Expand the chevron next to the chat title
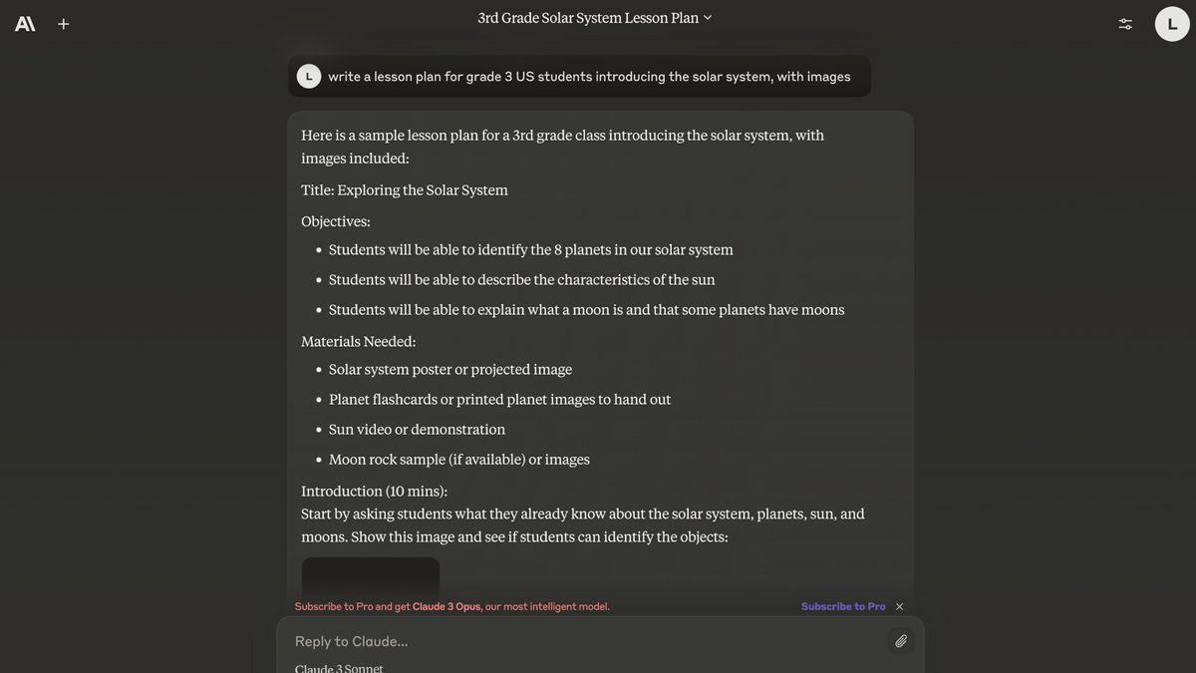The height and width of the screenshot is (673, 1196). point(708,17)
